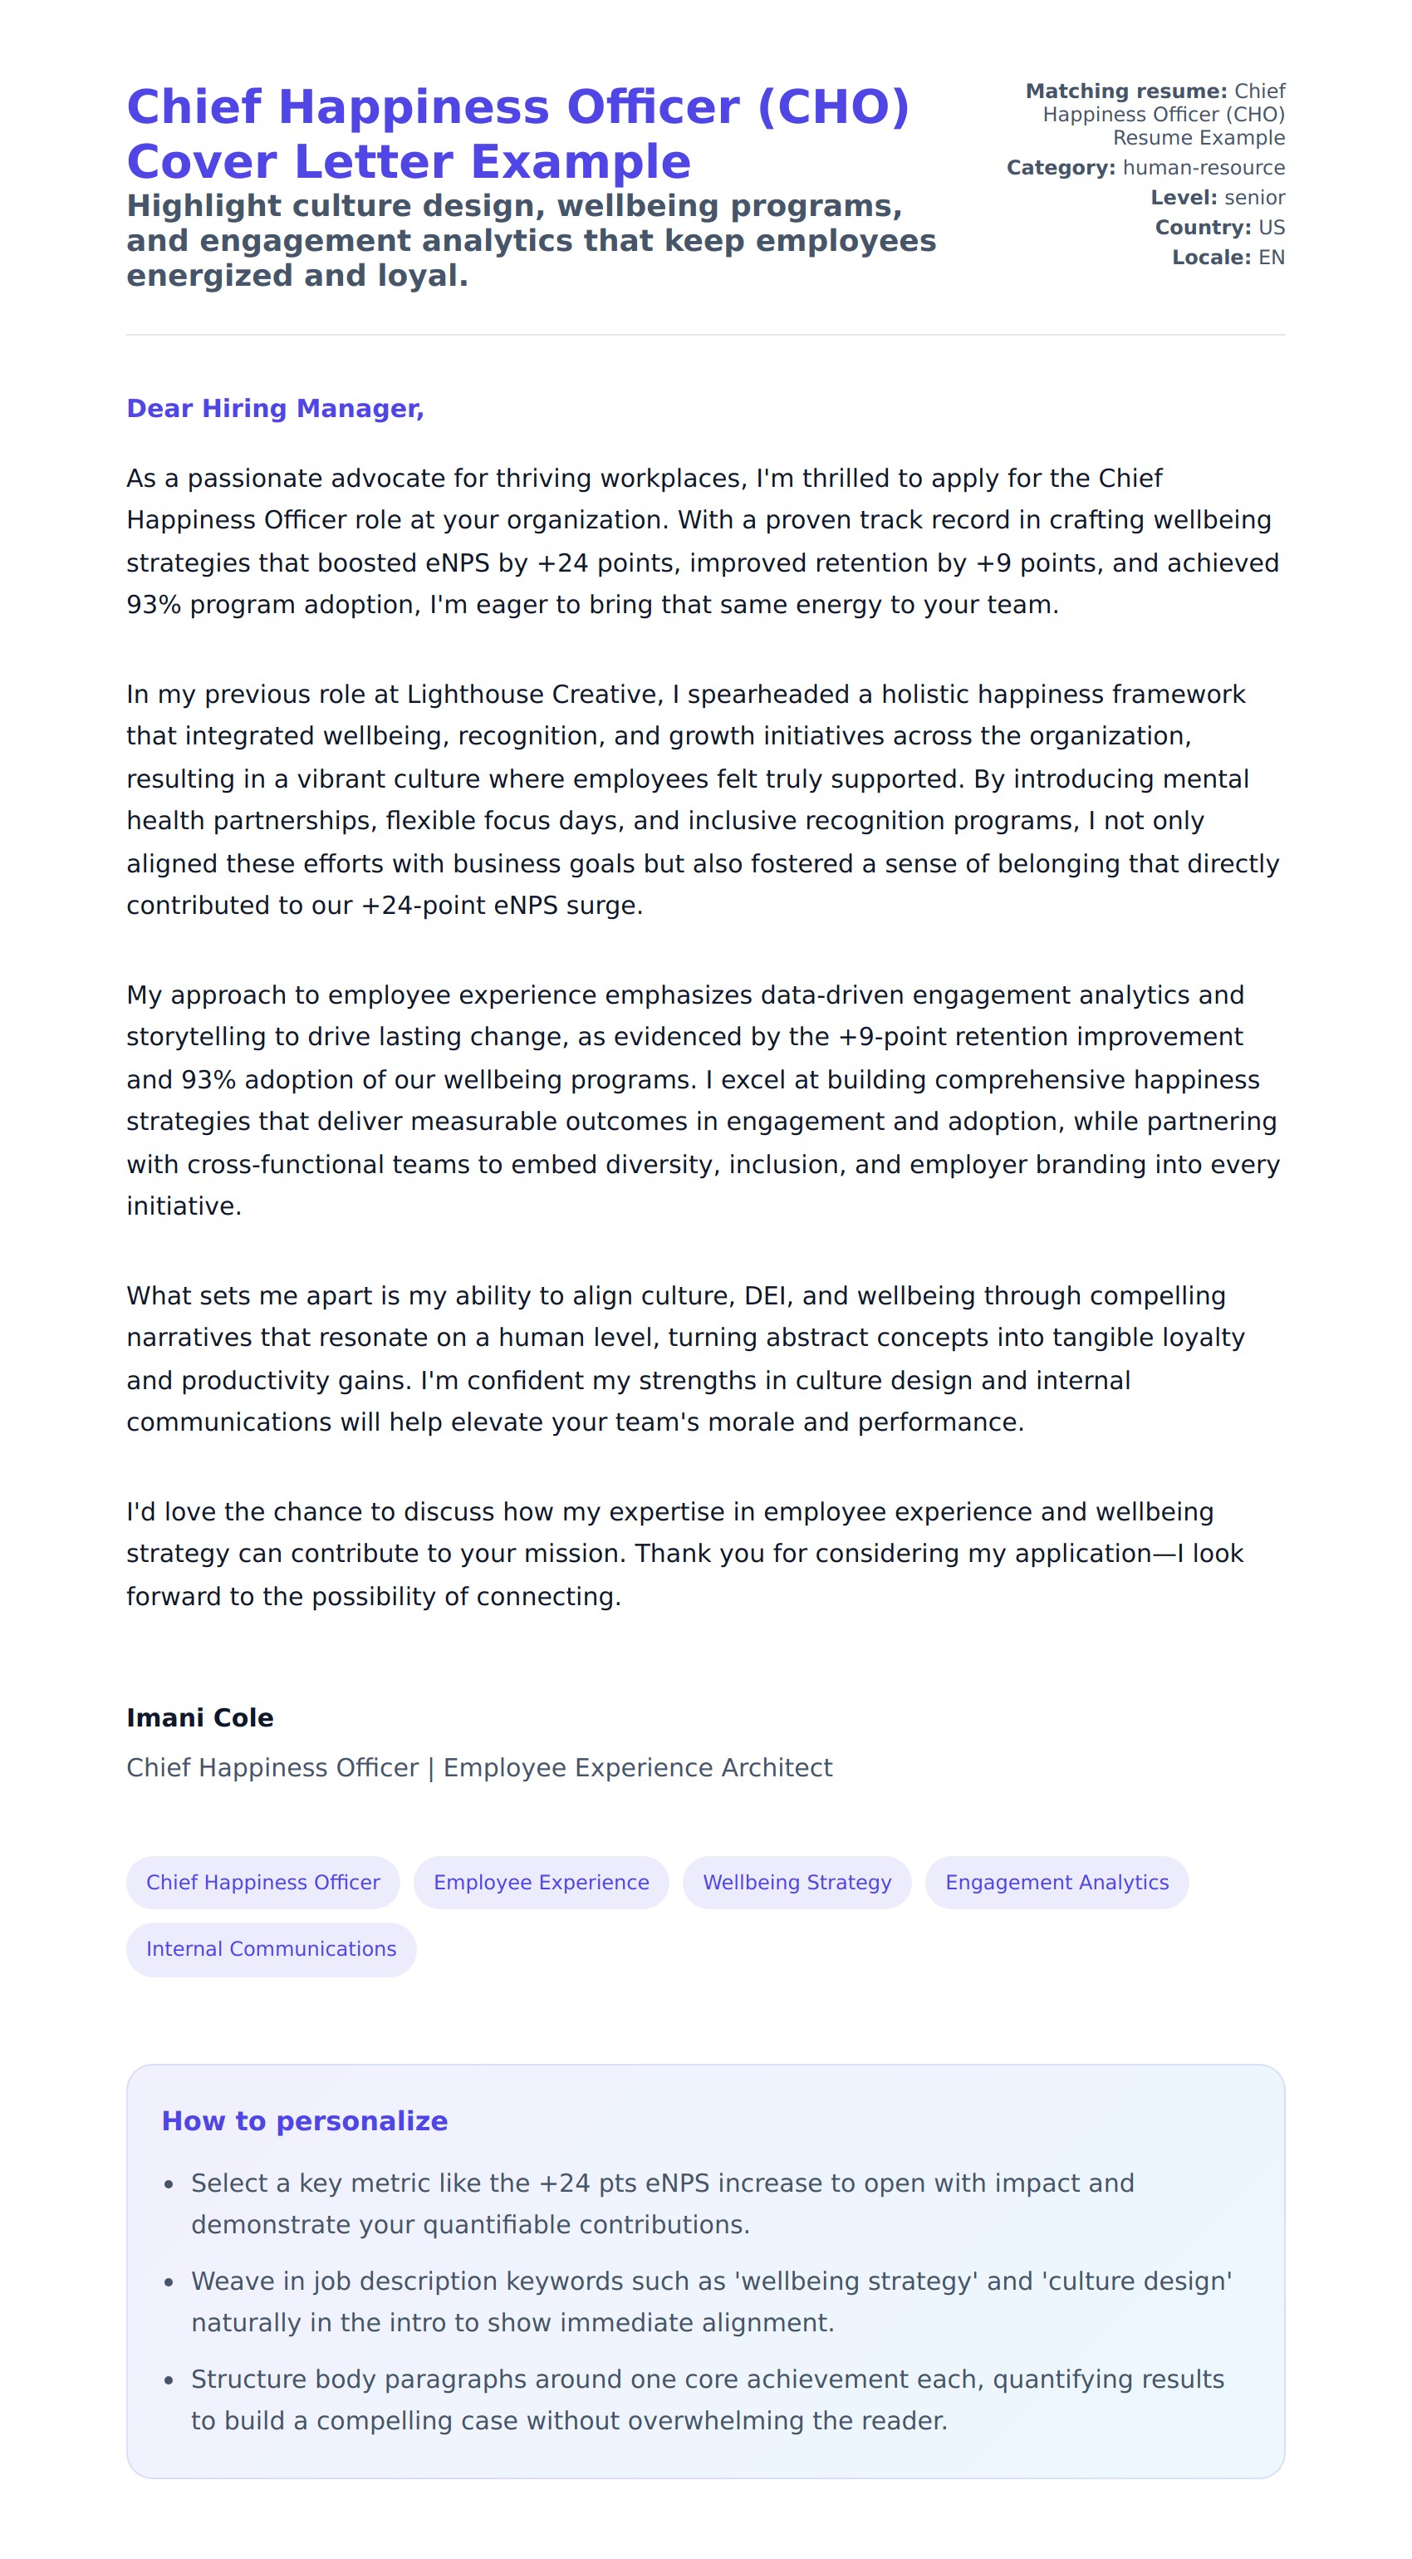Viewport: 1412px width, 2559px height.
Task: Click the 'Locale: EN' metadata line
Action: [x=1228, y=258]
